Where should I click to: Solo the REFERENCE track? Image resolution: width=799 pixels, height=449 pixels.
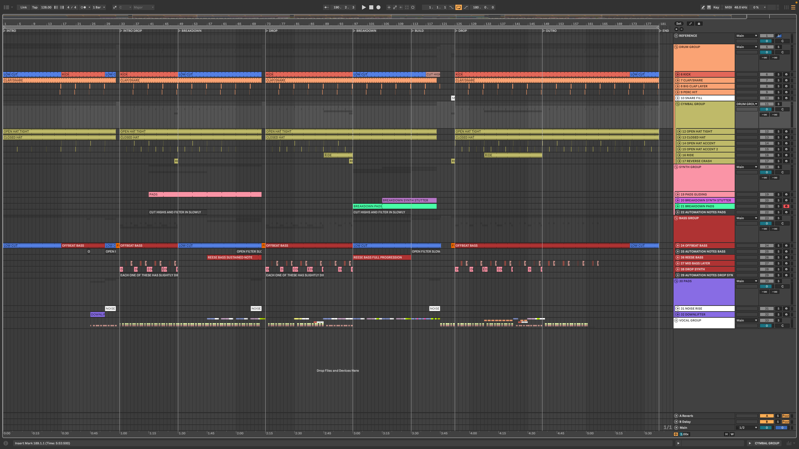[x=778, y=36]
